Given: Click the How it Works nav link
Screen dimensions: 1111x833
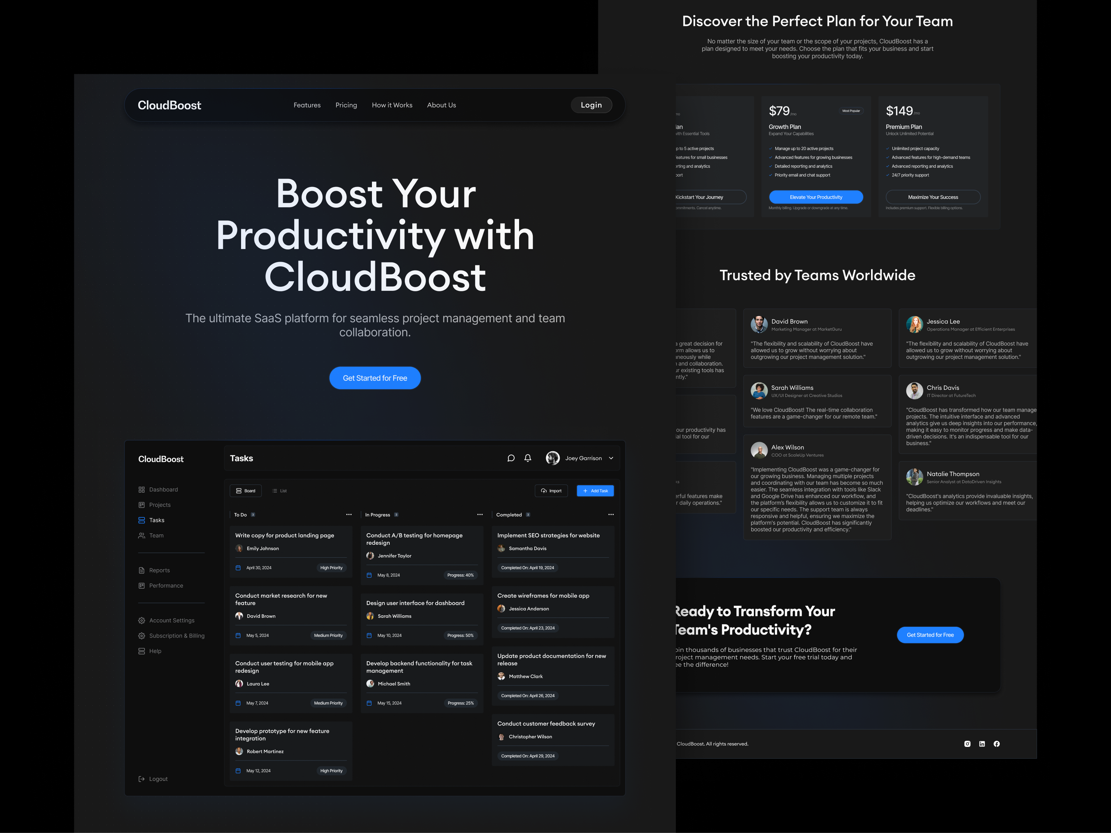Looking at the screenshot, I should click(392, 105).
